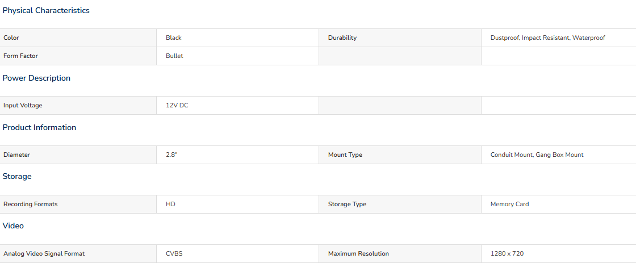Select the CVBS value cell
636x267 pixels.
[x=238, y=253]
